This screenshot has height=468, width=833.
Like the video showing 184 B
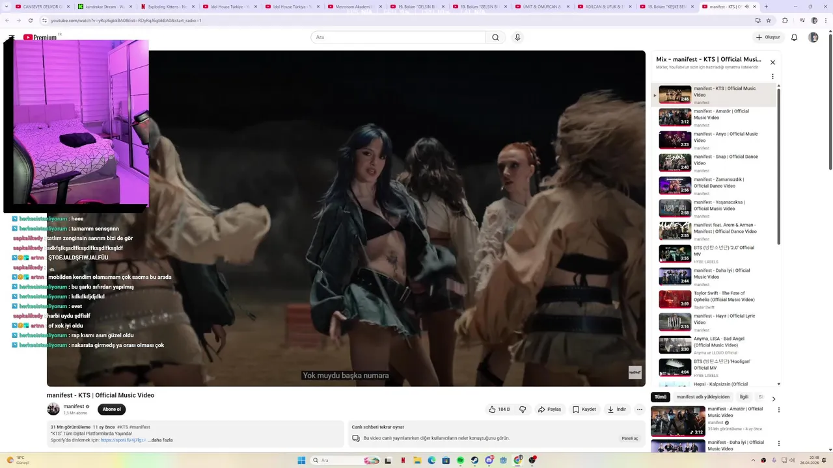(x=500, y=409)
